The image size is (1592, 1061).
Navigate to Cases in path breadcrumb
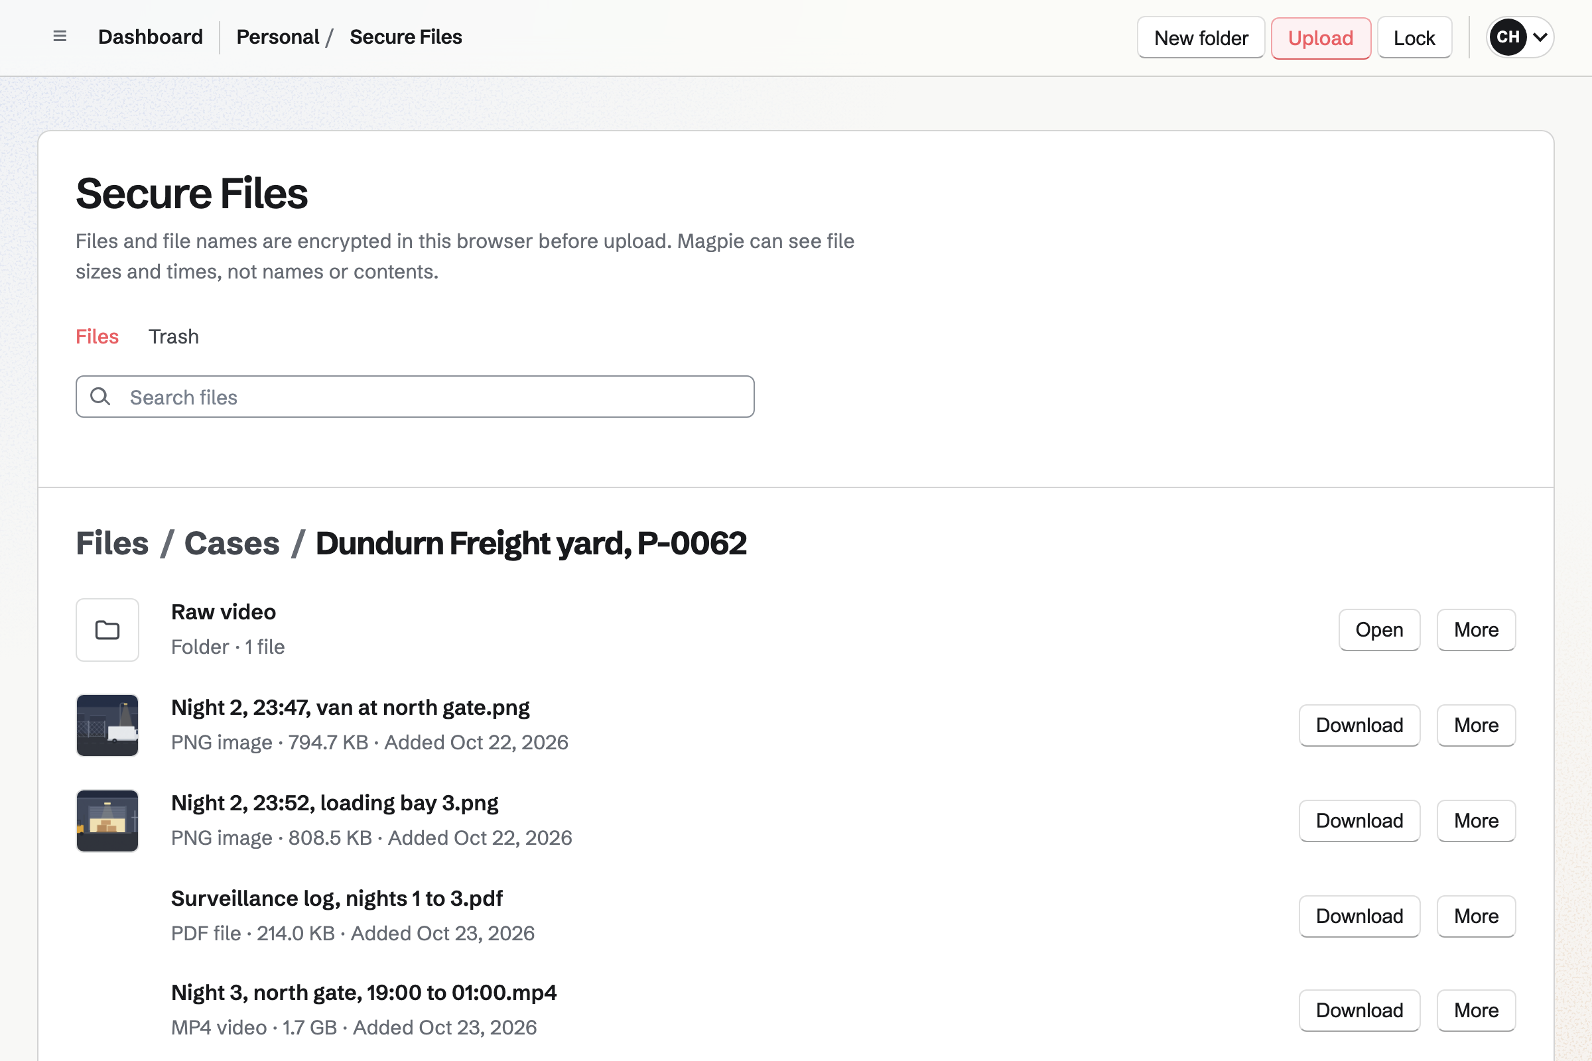pos(232,543)
